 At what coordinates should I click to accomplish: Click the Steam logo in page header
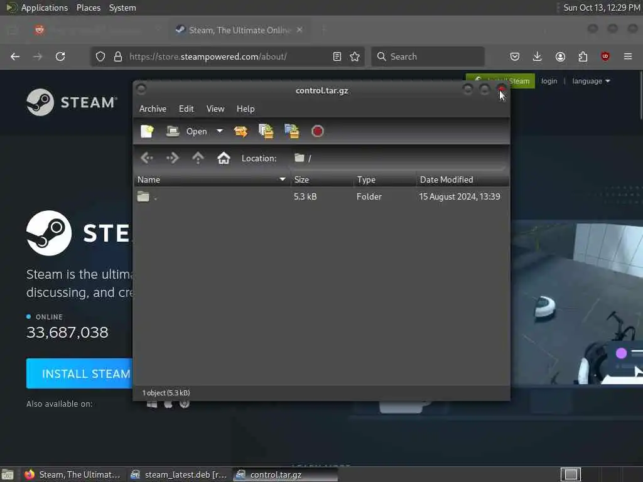[72, 102]
